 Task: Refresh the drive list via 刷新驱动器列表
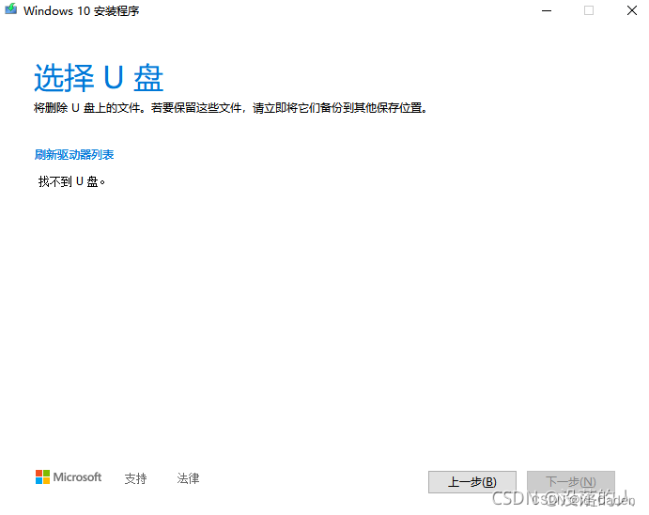tap(74, 155)
